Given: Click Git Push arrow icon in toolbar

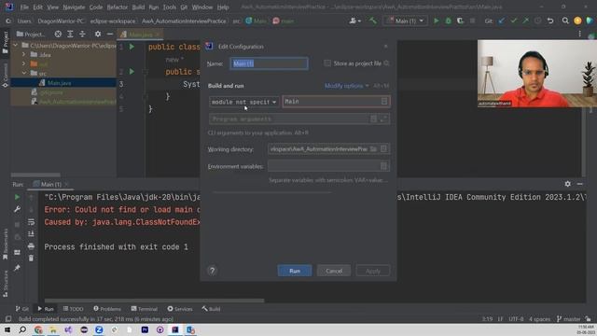Looking at the screenshot, I should [525, 21].
